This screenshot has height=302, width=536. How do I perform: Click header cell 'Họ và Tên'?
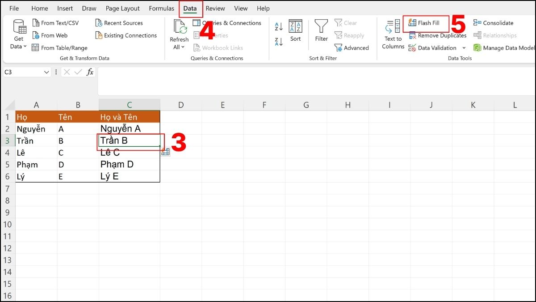(130, 117)
